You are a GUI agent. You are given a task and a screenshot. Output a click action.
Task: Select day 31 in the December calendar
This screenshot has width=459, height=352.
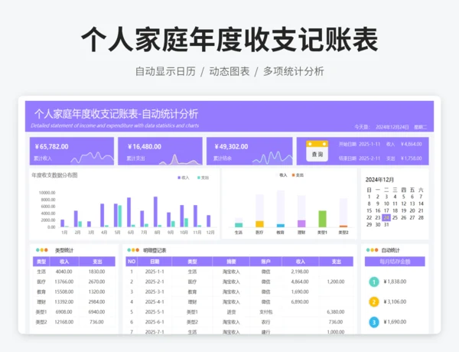click(386, 225)
